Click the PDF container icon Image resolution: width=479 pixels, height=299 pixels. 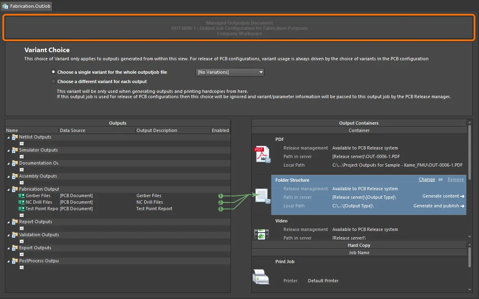262,155
